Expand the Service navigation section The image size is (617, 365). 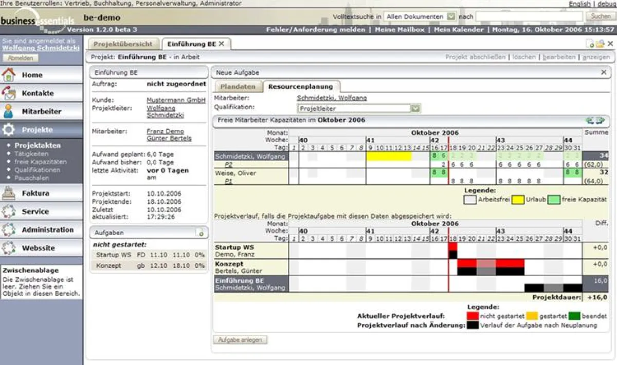click(x=35, y=212)
